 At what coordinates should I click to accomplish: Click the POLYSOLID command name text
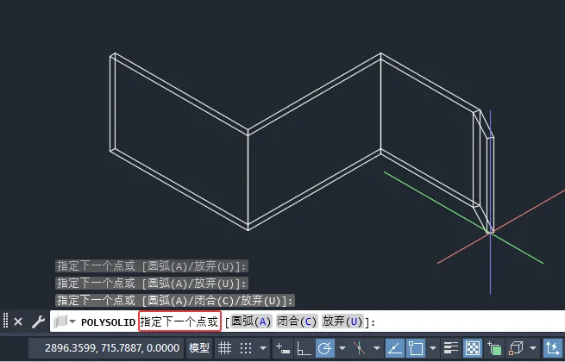pyautogui.click(x=109, y=322)
